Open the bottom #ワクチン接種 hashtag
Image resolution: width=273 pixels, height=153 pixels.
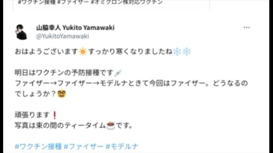click(x=38, y=146)
